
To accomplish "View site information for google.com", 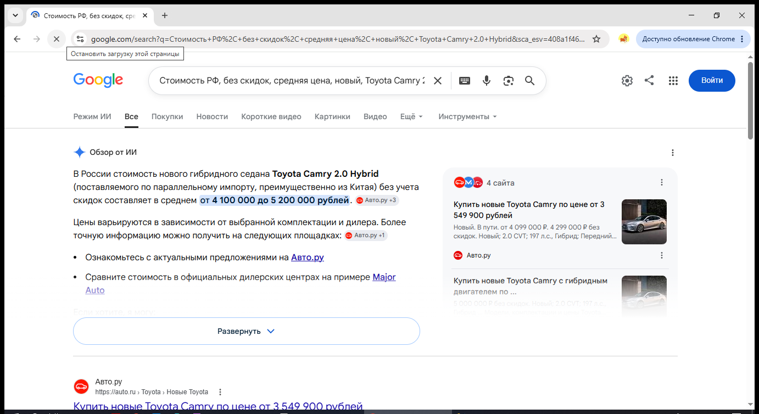I will pyautogui.click(x=80, y=39).
